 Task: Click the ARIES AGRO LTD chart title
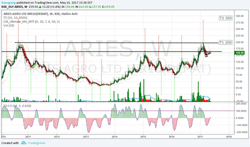[x=41, y=14]
